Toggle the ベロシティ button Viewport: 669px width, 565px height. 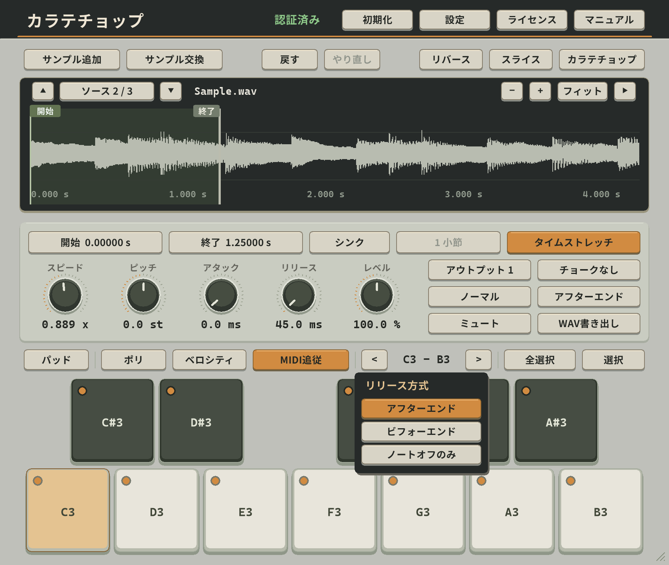[x=209, y=359]
